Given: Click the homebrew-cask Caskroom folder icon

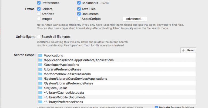Looking at the screenshot, I should point(40,74).
